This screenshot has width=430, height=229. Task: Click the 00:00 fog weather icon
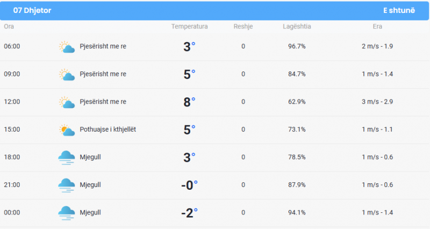click(66, 213)
